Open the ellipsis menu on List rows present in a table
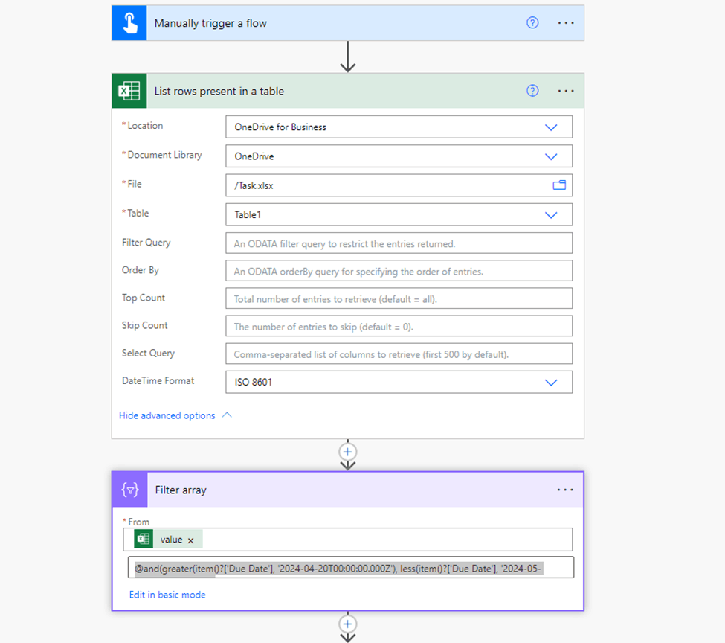 565,91
